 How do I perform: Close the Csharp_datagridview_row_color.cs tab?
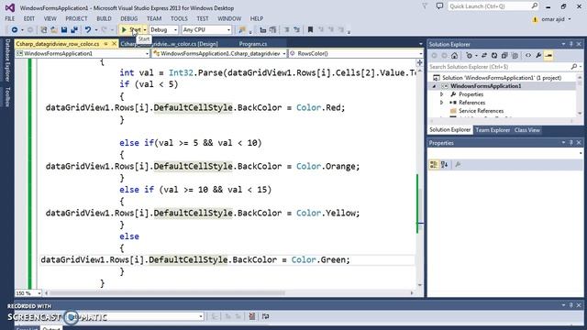click(114, 44)
